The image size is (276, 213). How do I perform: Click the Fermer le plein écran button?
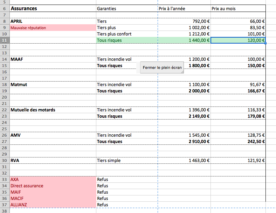[162, 67]
